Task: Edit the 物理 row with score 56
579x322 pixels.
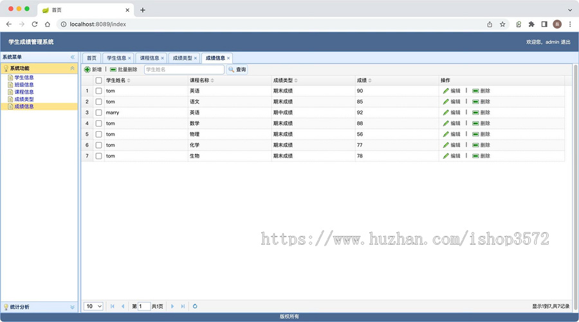Action: [x=452, y=134]
